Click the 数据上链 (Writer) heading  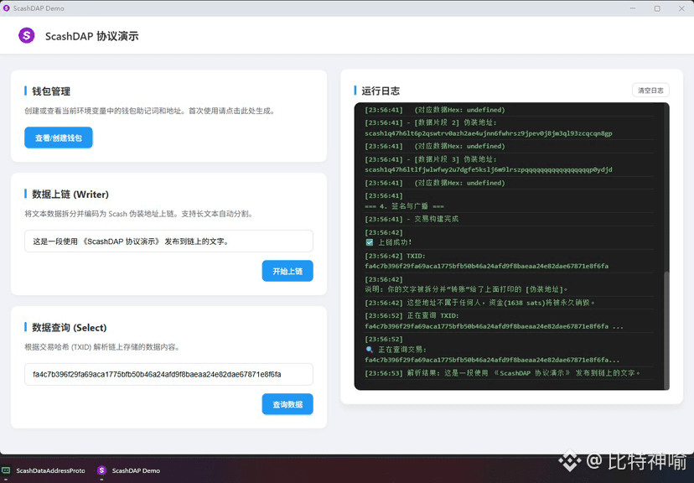tap(70, 194)
